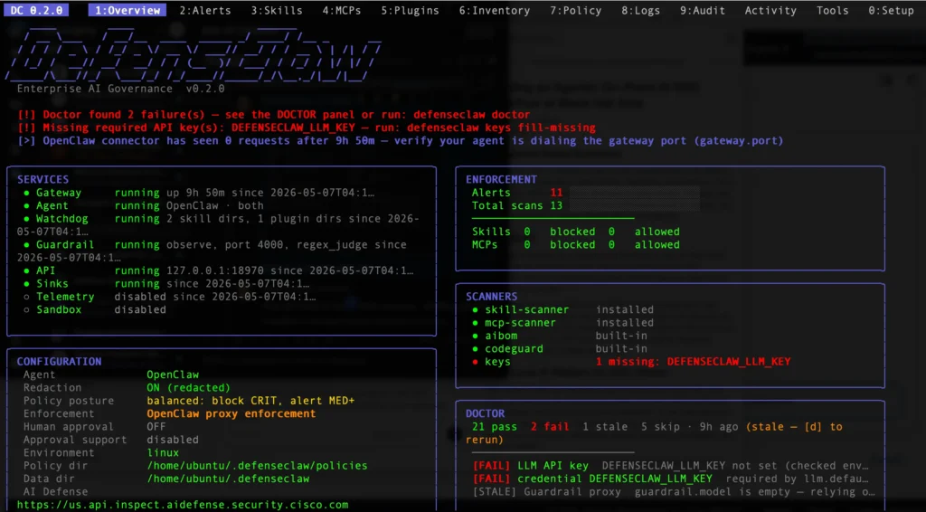Open the 9:Audit tab
The height and width of the screenshot is (512, 926).
[702, 10]
